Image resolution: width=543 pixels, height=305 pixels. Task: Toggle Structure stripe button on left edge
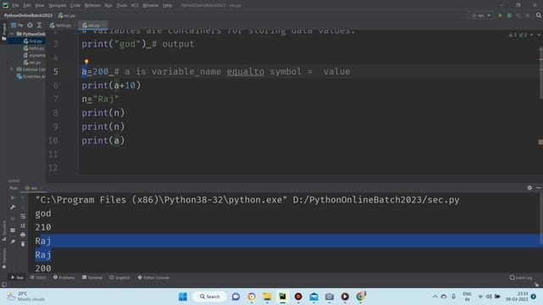[x=4, y=230]
